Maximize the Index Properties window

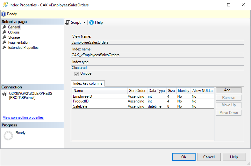click(229, 5)
